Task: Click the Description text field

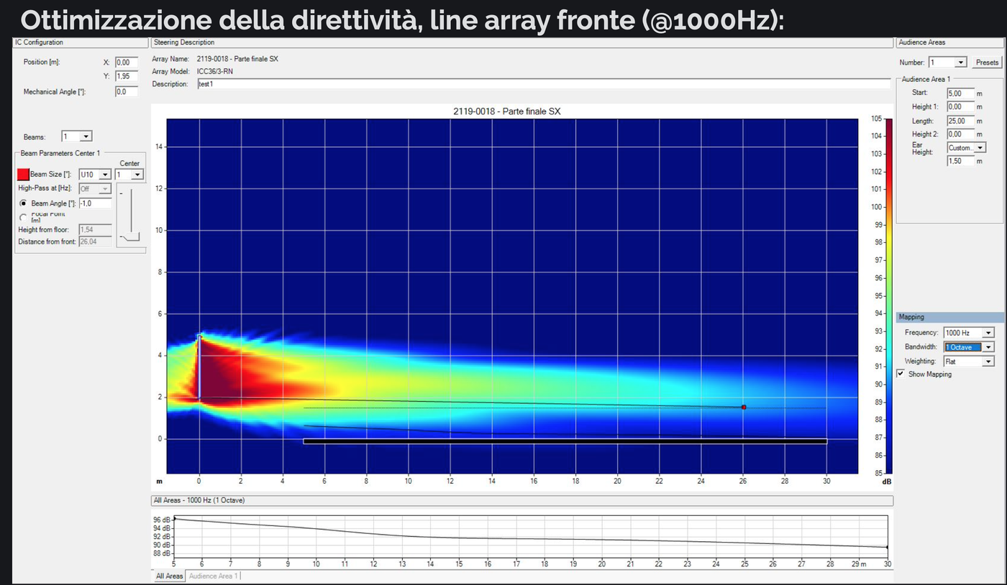Action: [543, 84]
